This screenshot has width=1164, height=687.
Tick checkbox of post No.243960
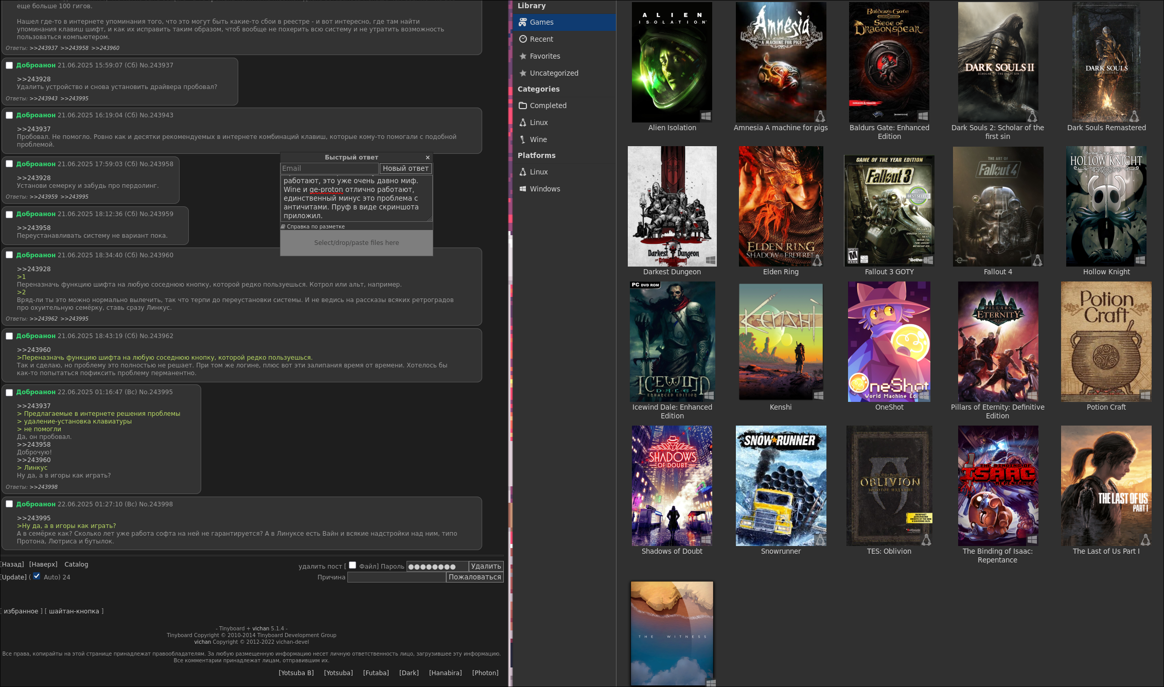tap(9, 255)
